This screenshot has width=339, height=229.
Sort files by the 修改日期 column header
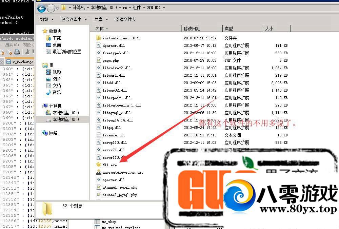[x=202, y=28]
